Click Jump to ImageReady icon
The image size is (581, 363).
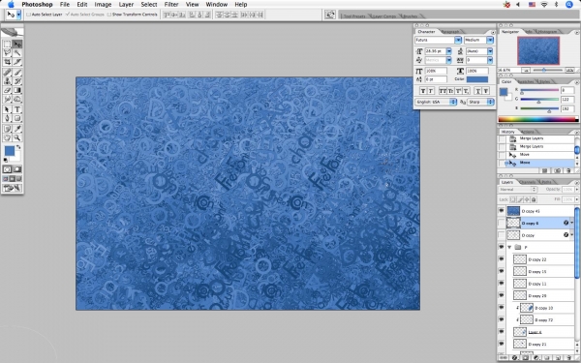click(12, 189)
